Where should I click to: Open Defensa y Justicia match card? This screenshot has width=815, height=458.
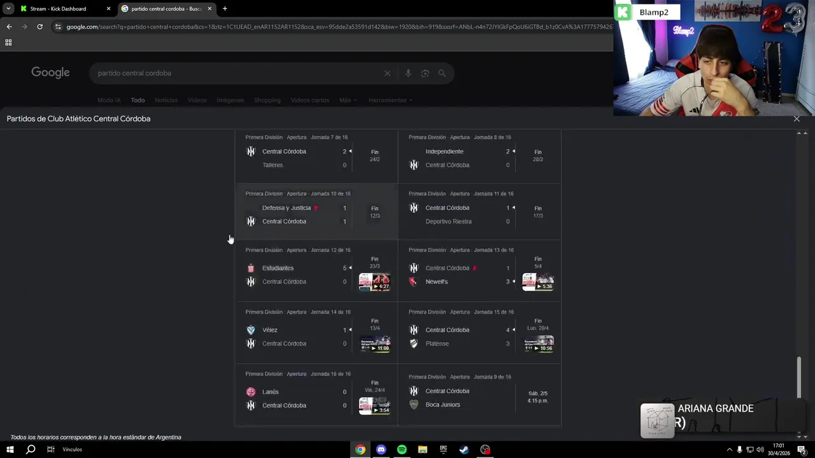(x=316, y=212)
